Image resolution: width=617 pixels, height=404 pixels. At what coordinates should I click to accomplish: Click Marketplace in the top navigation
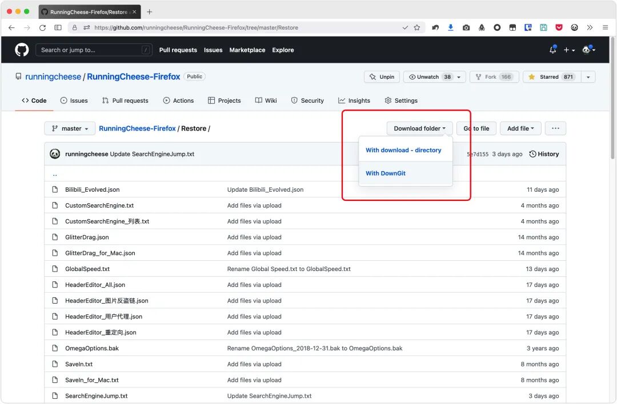247,50
